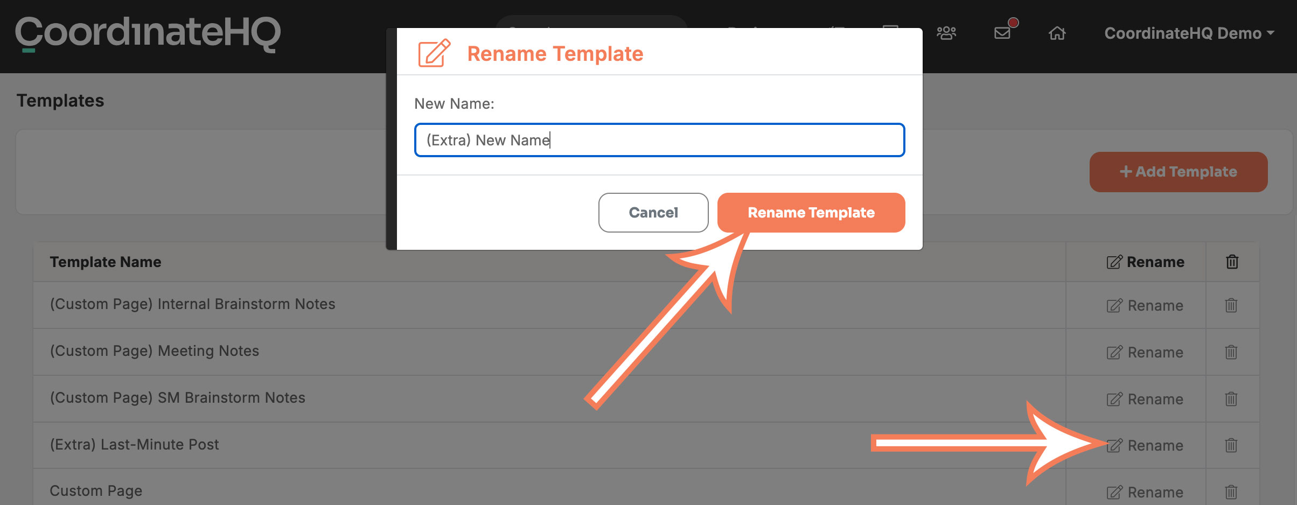This screenshot has height=505, width=1297.
Task: Delete the Meeting Notes template trash icon
Action: pos(1231,352)
